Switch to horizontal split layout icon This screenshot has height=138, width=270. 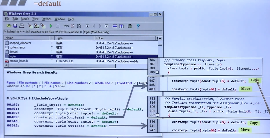point(115,26)
